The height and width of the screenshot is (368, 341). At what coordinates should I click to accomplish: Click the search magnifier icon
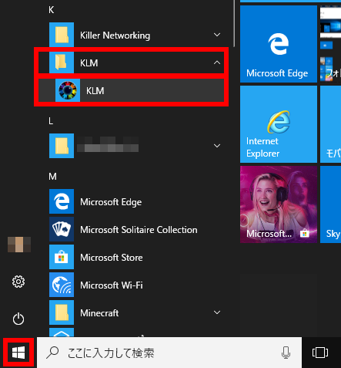pos(52,353)
